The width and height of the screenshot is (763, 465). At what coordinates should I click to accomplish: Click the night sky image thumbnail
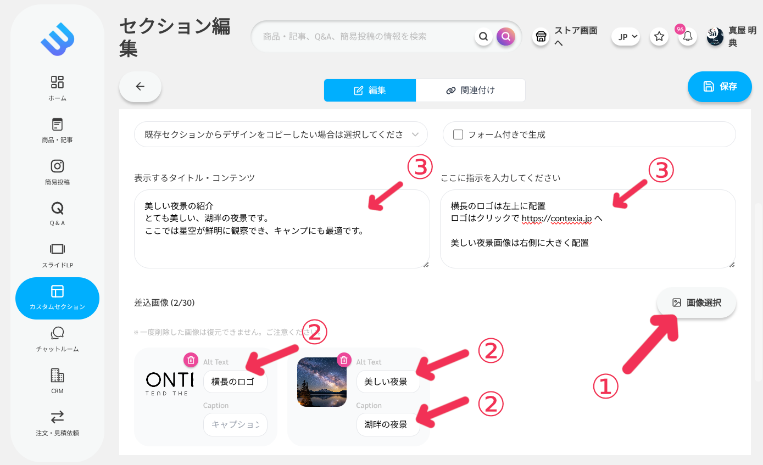coord(321,382)
